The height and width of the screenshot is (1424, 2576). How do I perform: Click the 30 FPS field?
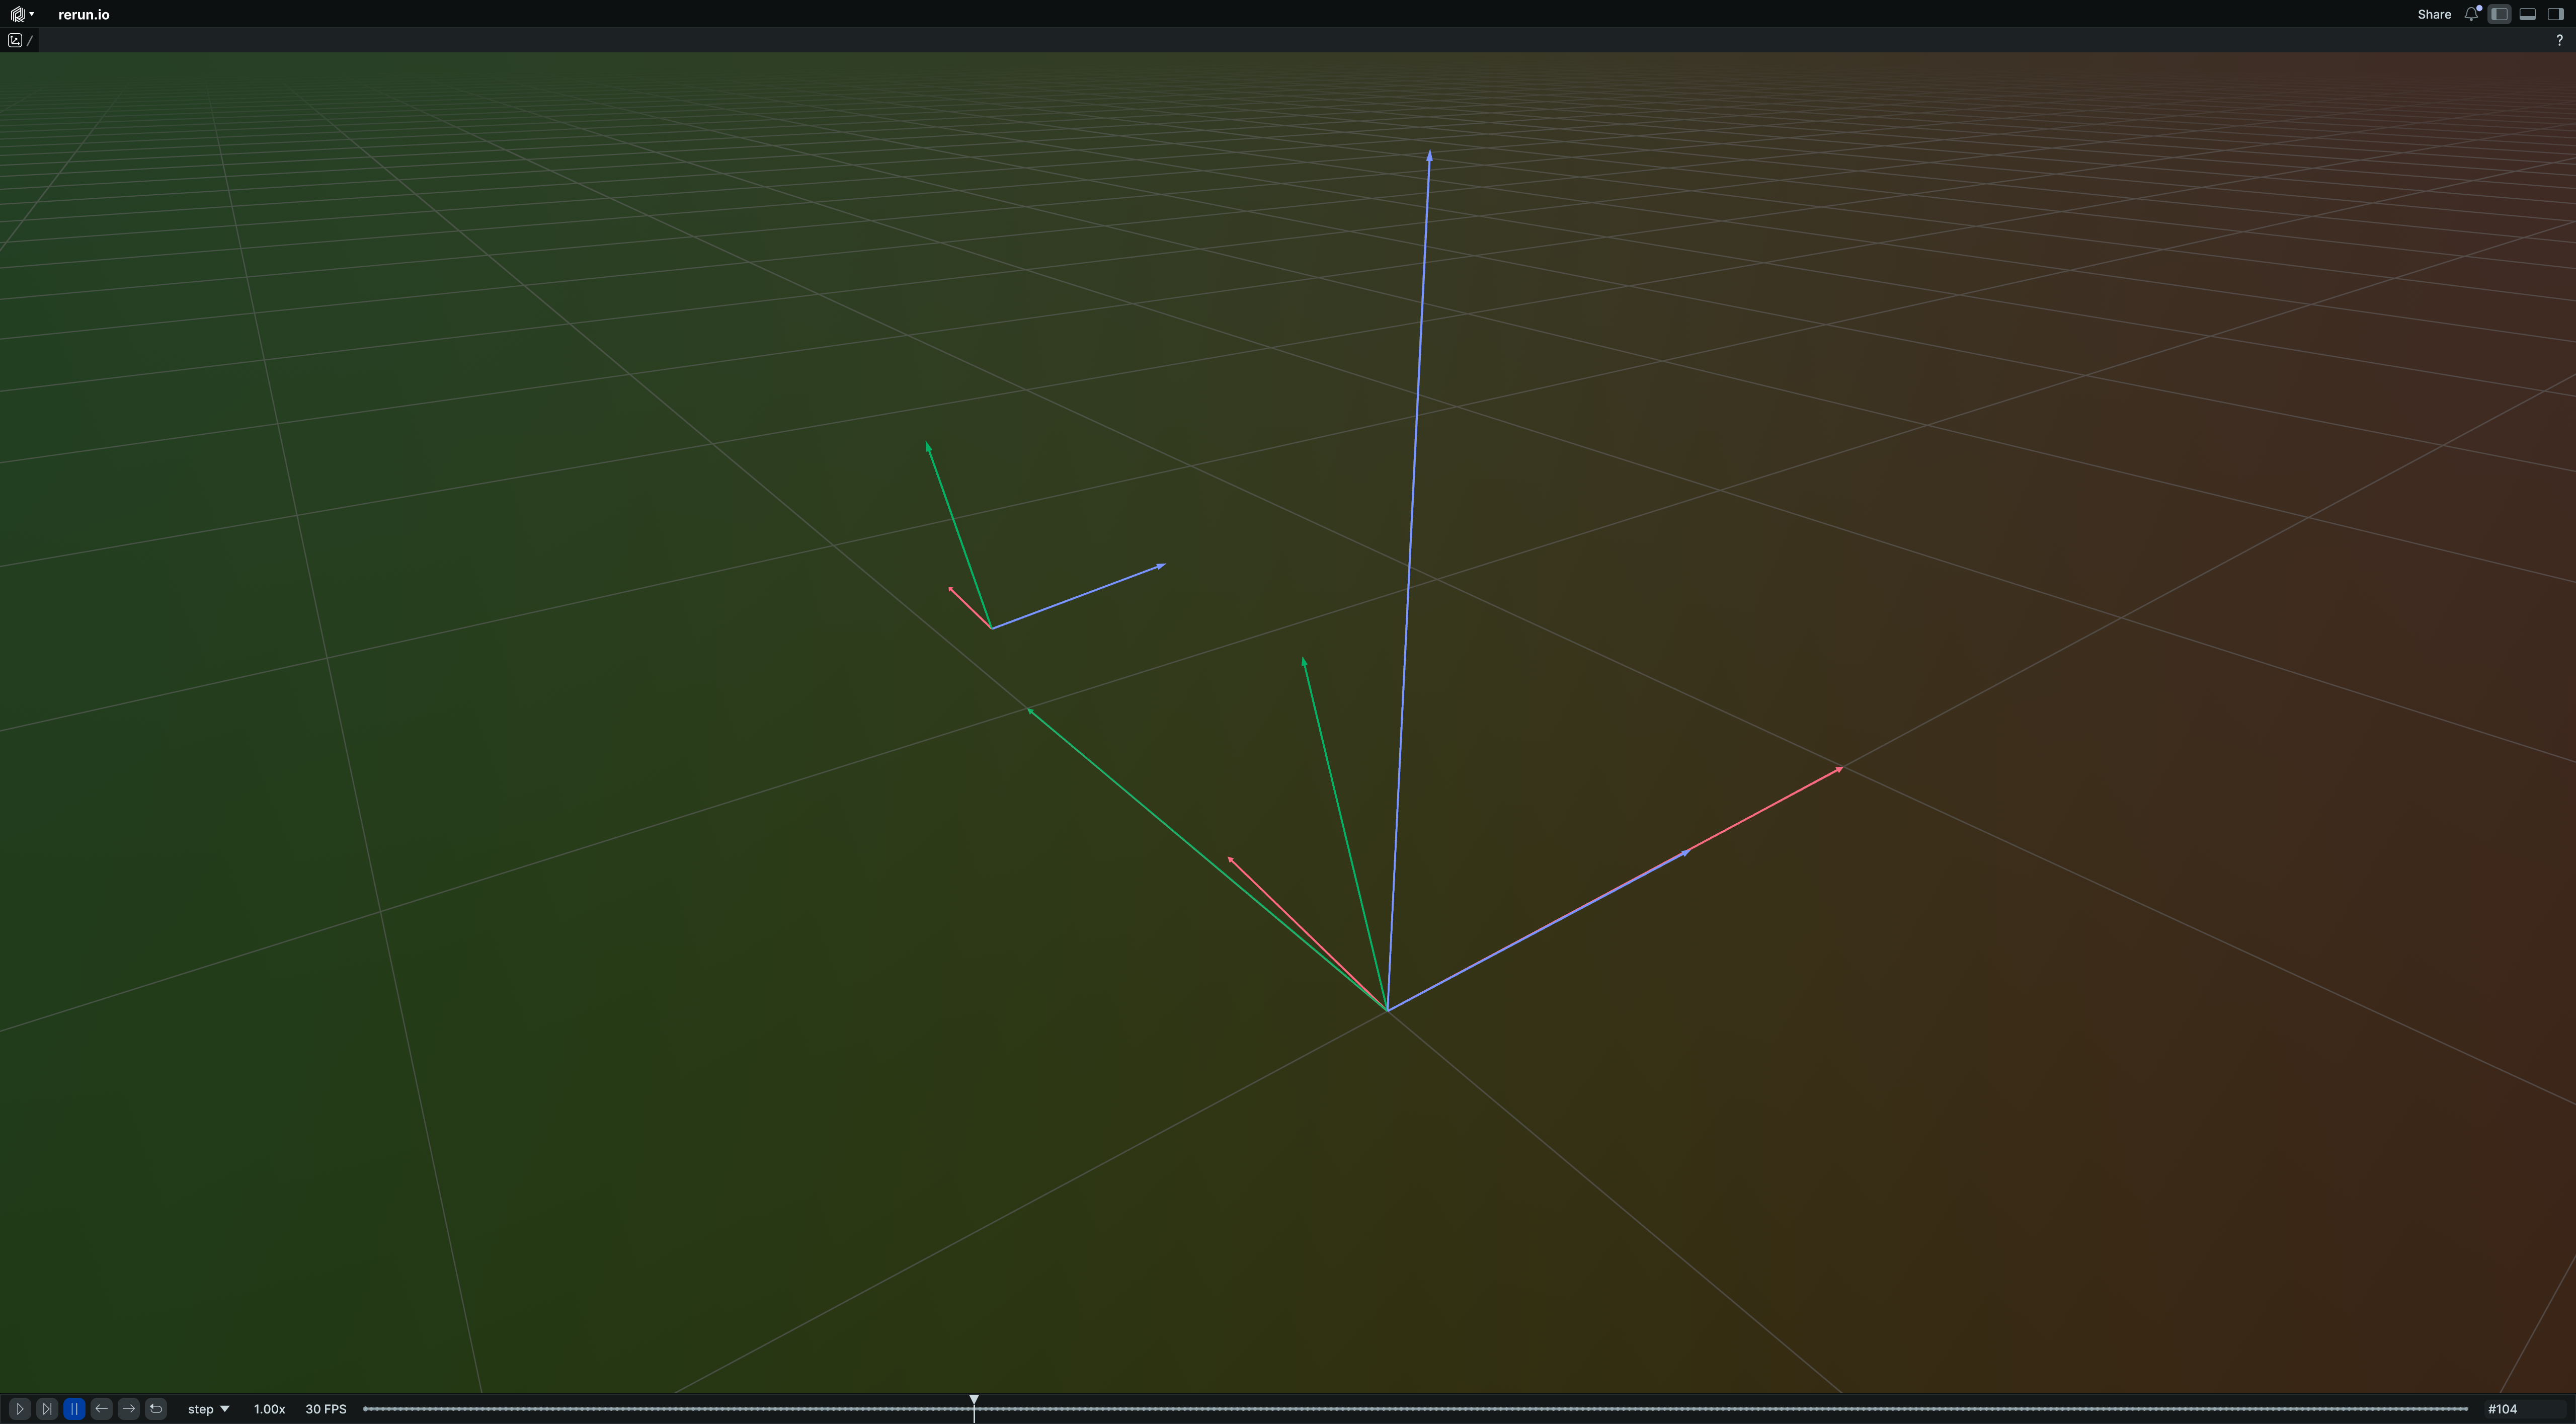326,1408
